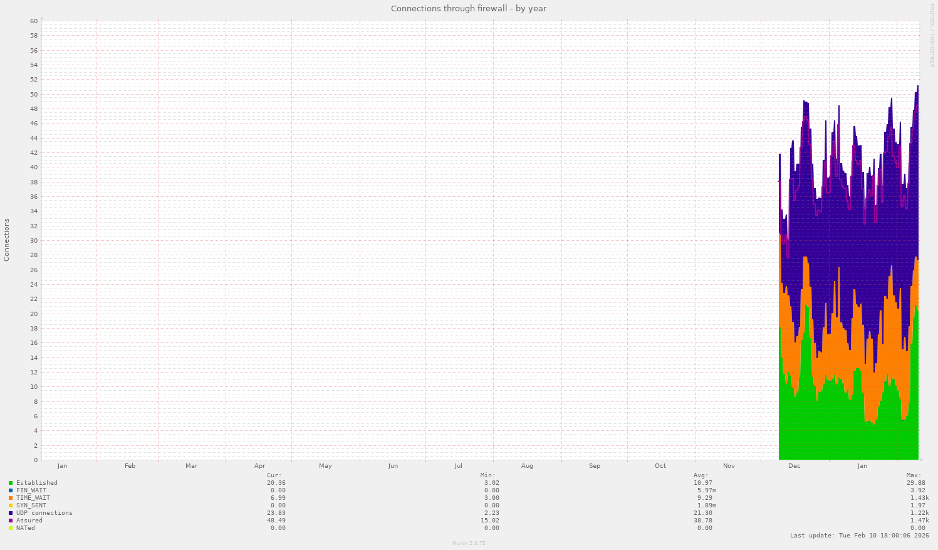Click the NATed legend color swatch

coord(11,528)
